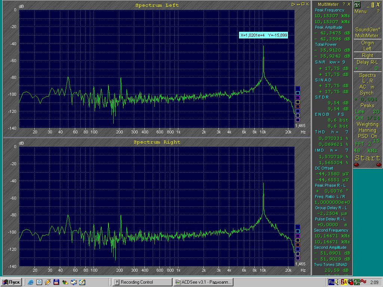383x287 pixels.
Task: Open Internet Explorer from quick launch
Action: pyautogui.click(x=31, y=282)
